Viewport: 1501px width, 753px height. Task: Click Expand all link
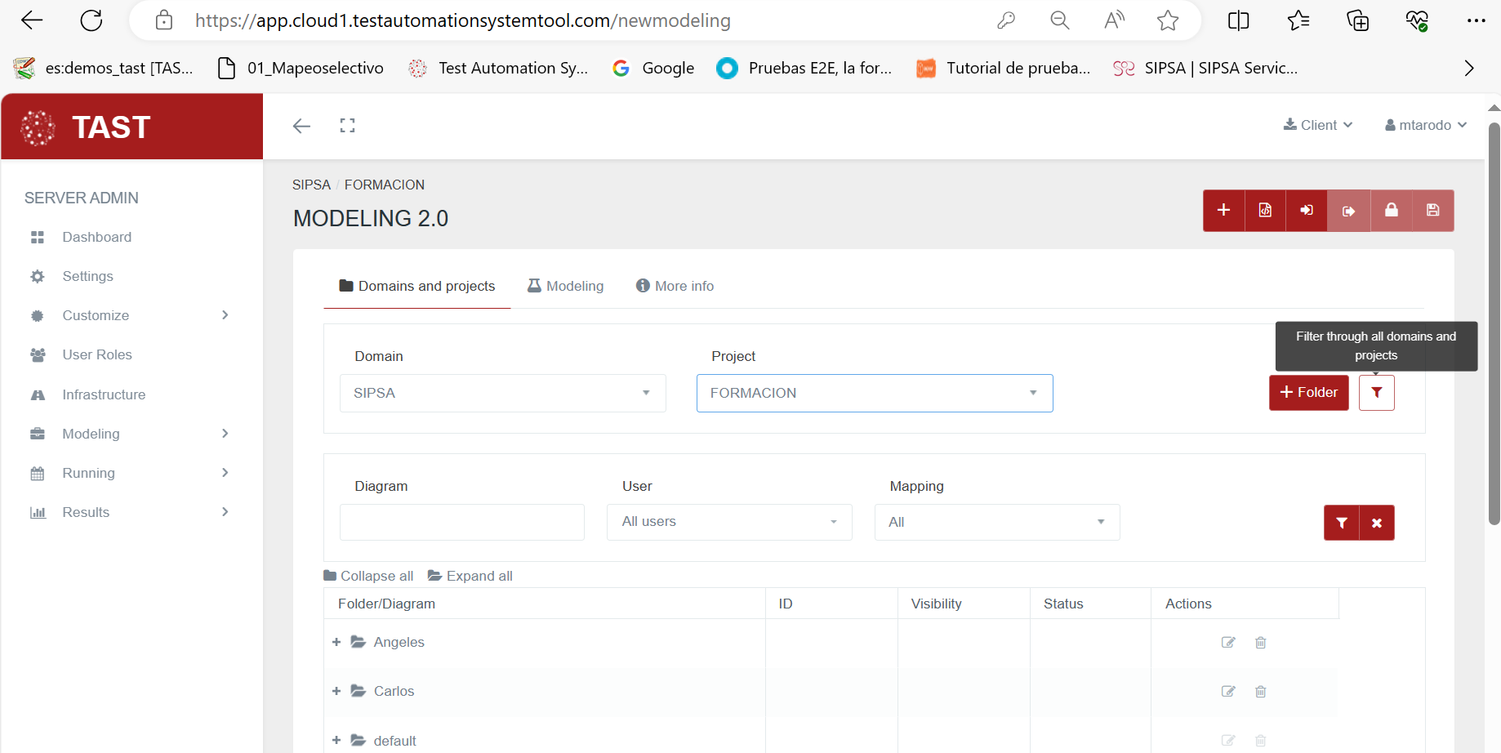tap(470, 576)
